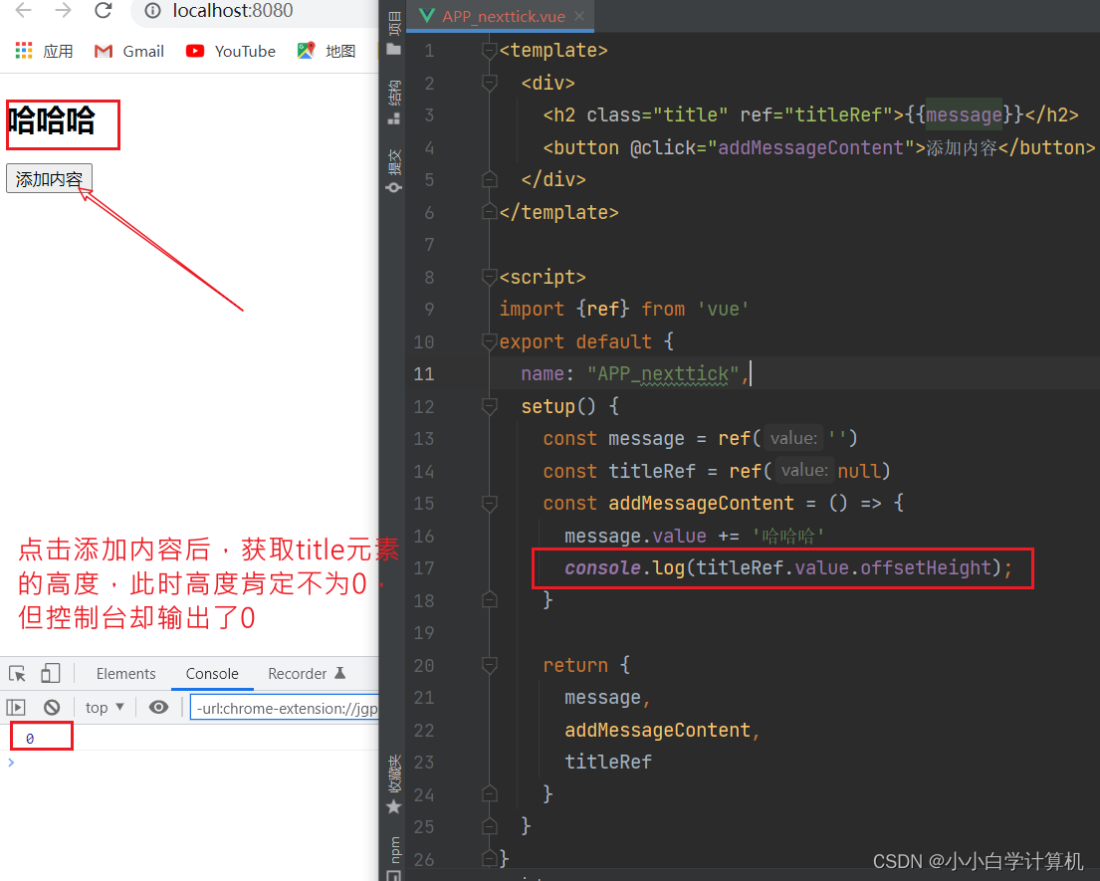Clear the console with the ban icon

(51, 707)
